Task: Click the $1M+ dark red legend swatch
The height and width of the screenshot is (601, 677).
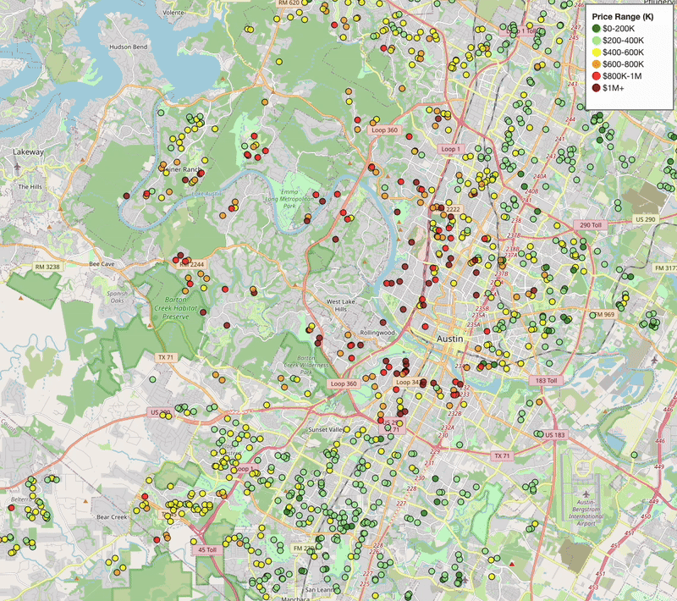Action: pyautogui.click(x=597, y=88)
